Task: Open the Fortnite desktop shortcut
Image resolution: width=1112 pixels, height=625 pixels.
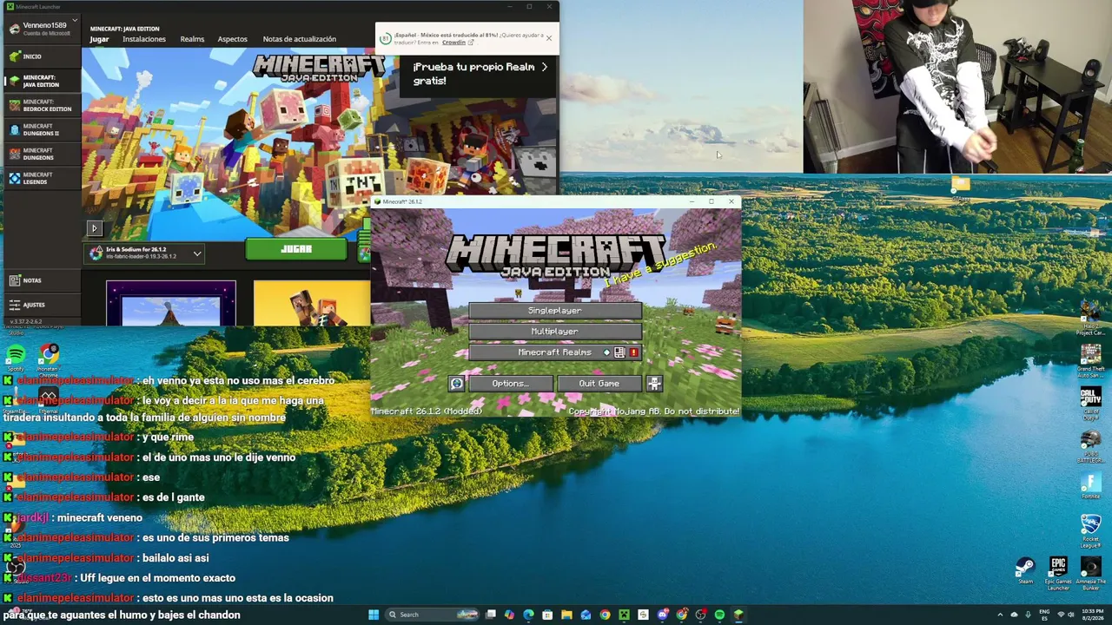Action: pyautogui.click(x=1090, y=485)
